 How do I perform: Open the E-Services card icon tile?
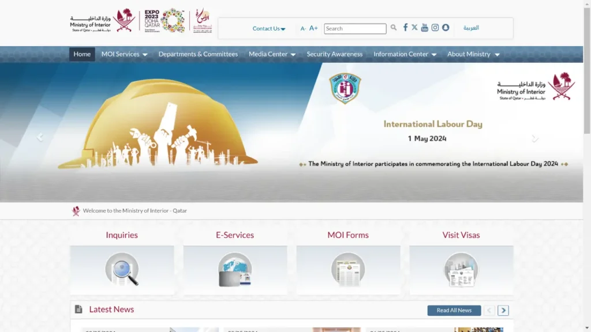(x=235, y=270)
